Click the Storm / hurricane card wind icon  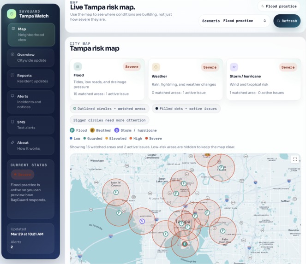(234, 67)
